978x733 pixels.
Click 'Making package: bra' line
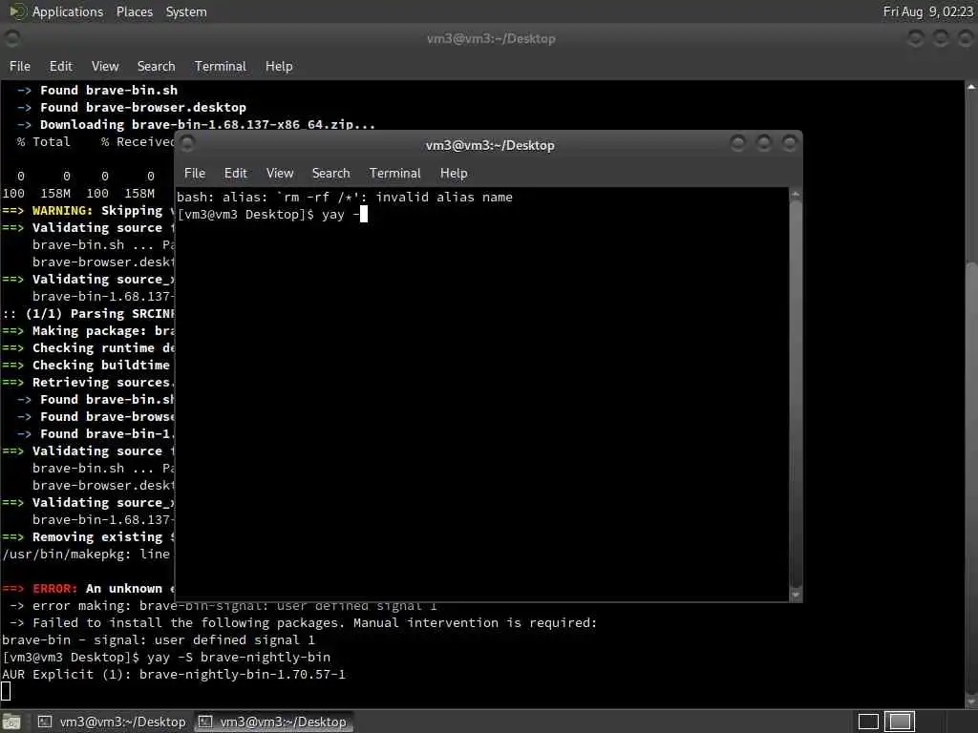88,331
